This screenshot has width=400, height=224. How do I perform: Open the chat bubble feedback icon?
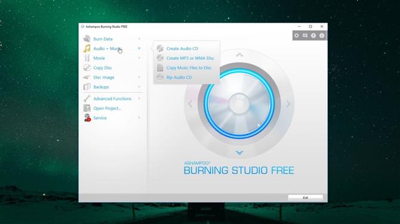coord(305,36)
